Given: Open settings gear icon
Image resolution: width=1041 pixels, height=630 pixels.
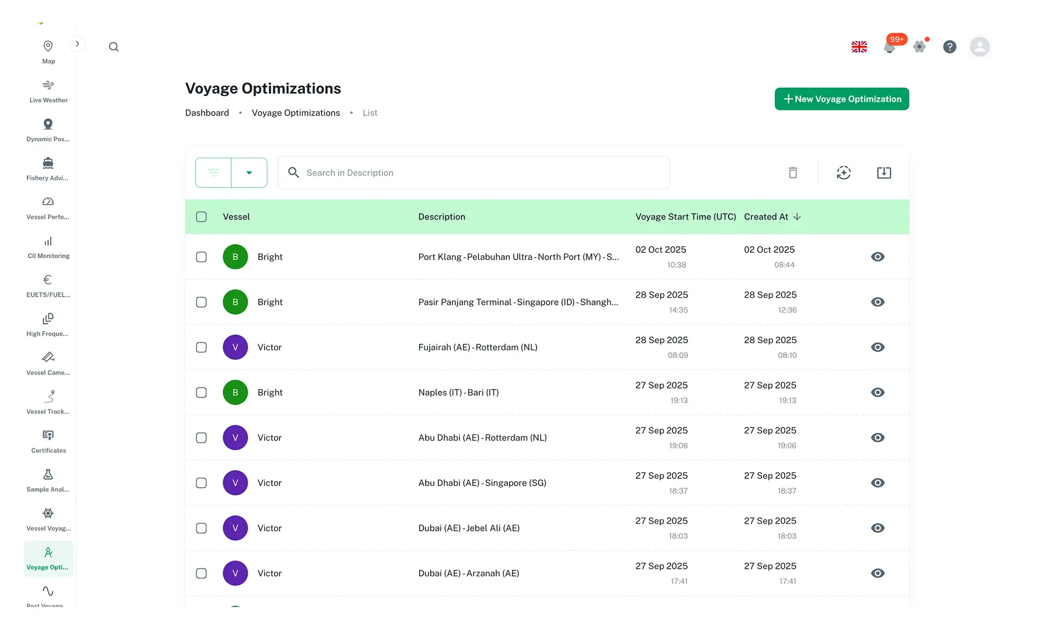Looking at the screenshot, I should 920,47.
